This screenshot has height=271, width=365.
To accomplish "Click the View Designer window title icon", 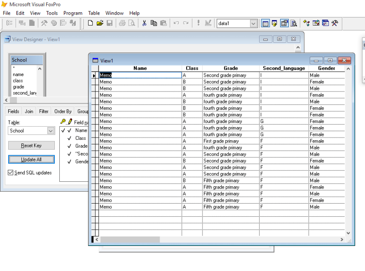I will (x=7, y=39).
